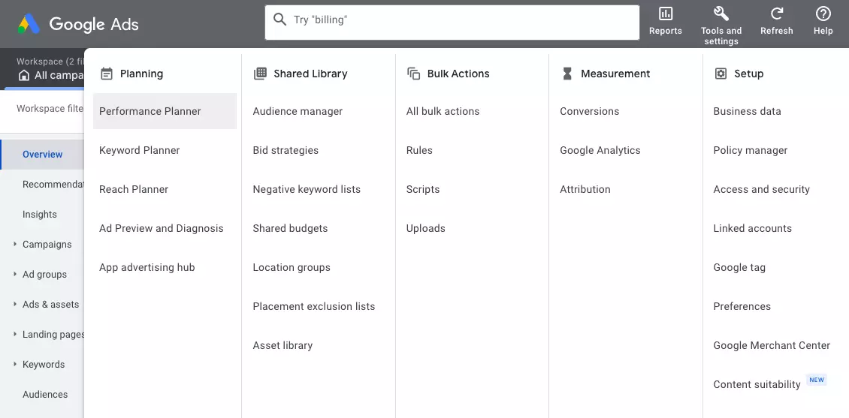Open Google Analytics under Measurement

(600, 150)
